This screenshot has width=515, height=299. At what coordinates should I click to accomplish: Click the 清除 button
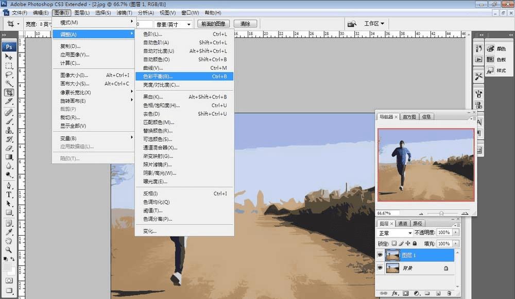(245, 24)
